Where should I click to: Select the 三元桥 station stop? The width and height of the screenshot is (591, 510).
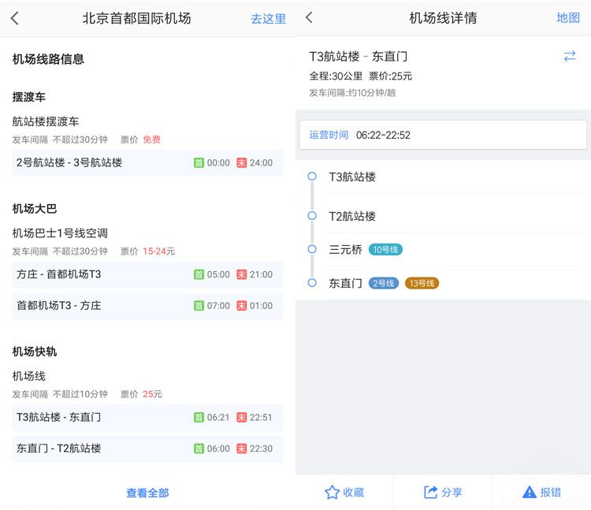(x=345, y=249)
